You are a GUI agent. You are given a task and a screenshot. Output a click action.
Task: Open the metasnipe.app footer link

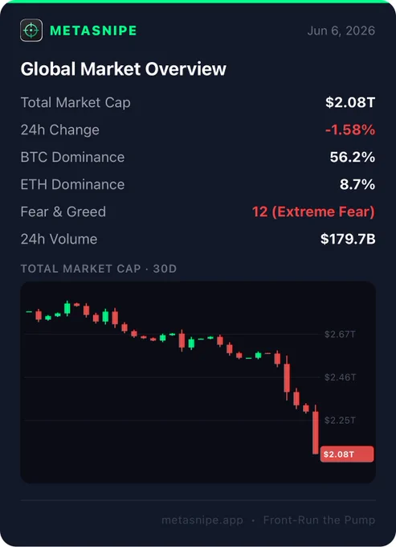[x=202, y=520]
